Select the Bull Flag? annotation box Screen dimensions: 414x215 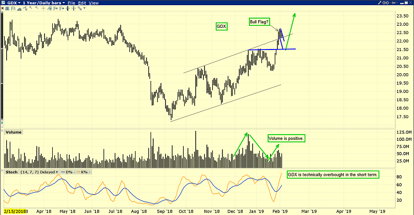click(x=259, y=22)
